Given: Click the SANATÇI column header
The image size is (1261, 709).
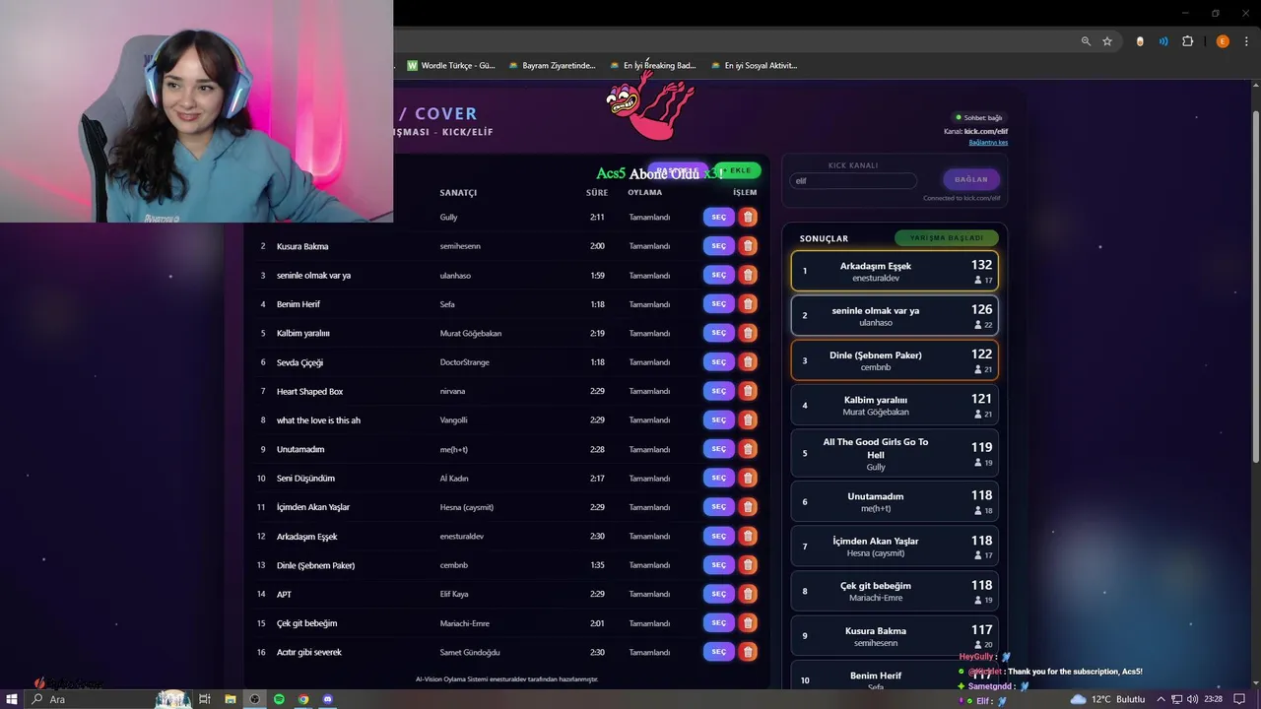Looking at the screenshot, I should pos(458,192).
